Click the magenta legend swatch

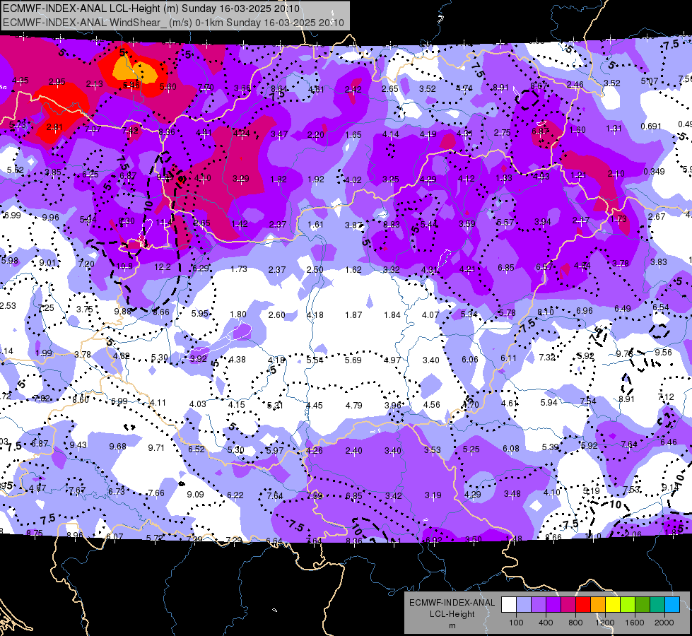coord(568,605)
